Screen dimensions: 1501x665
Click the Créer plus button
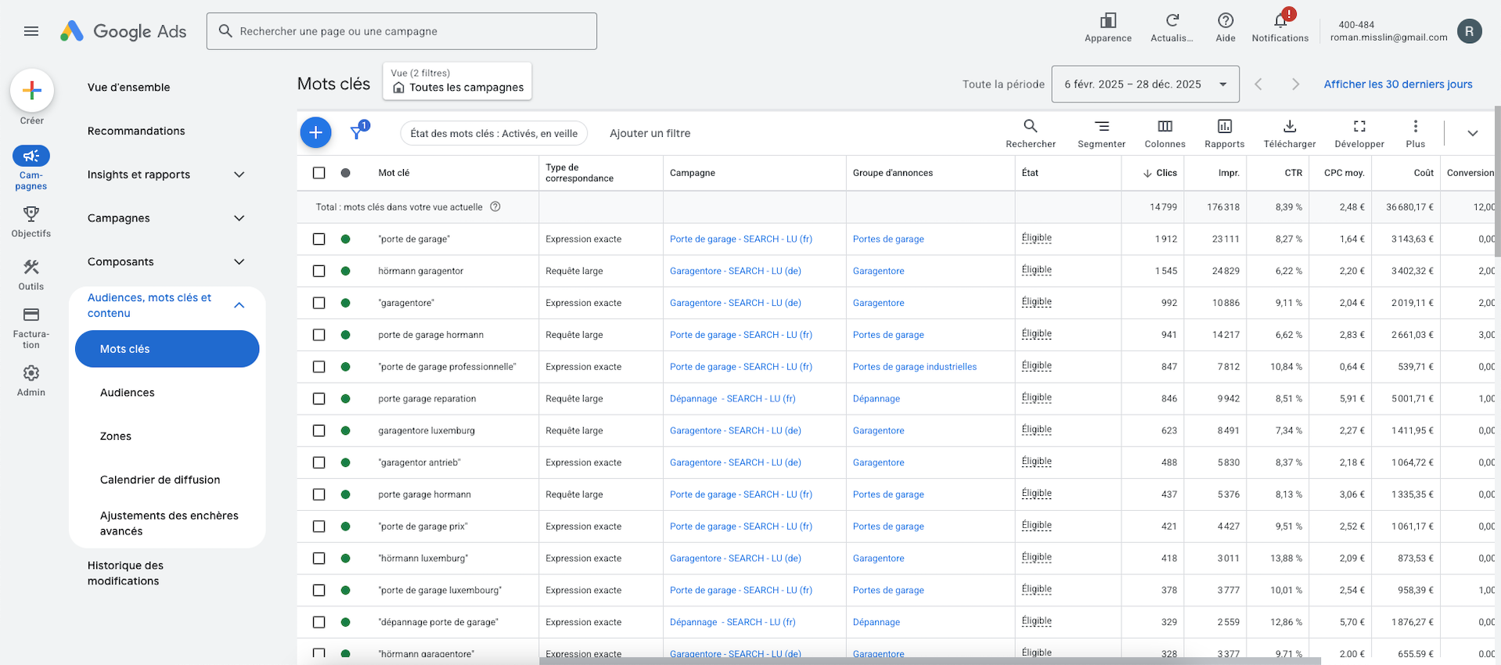(x=32, y=91)
